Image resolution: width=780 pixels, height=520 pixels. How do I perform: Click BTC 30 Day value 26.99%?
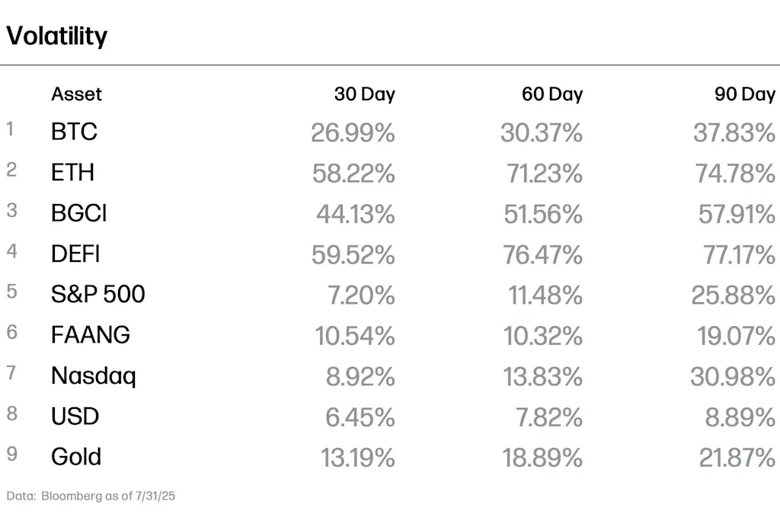pyautogui.click(x=353, y=132)
